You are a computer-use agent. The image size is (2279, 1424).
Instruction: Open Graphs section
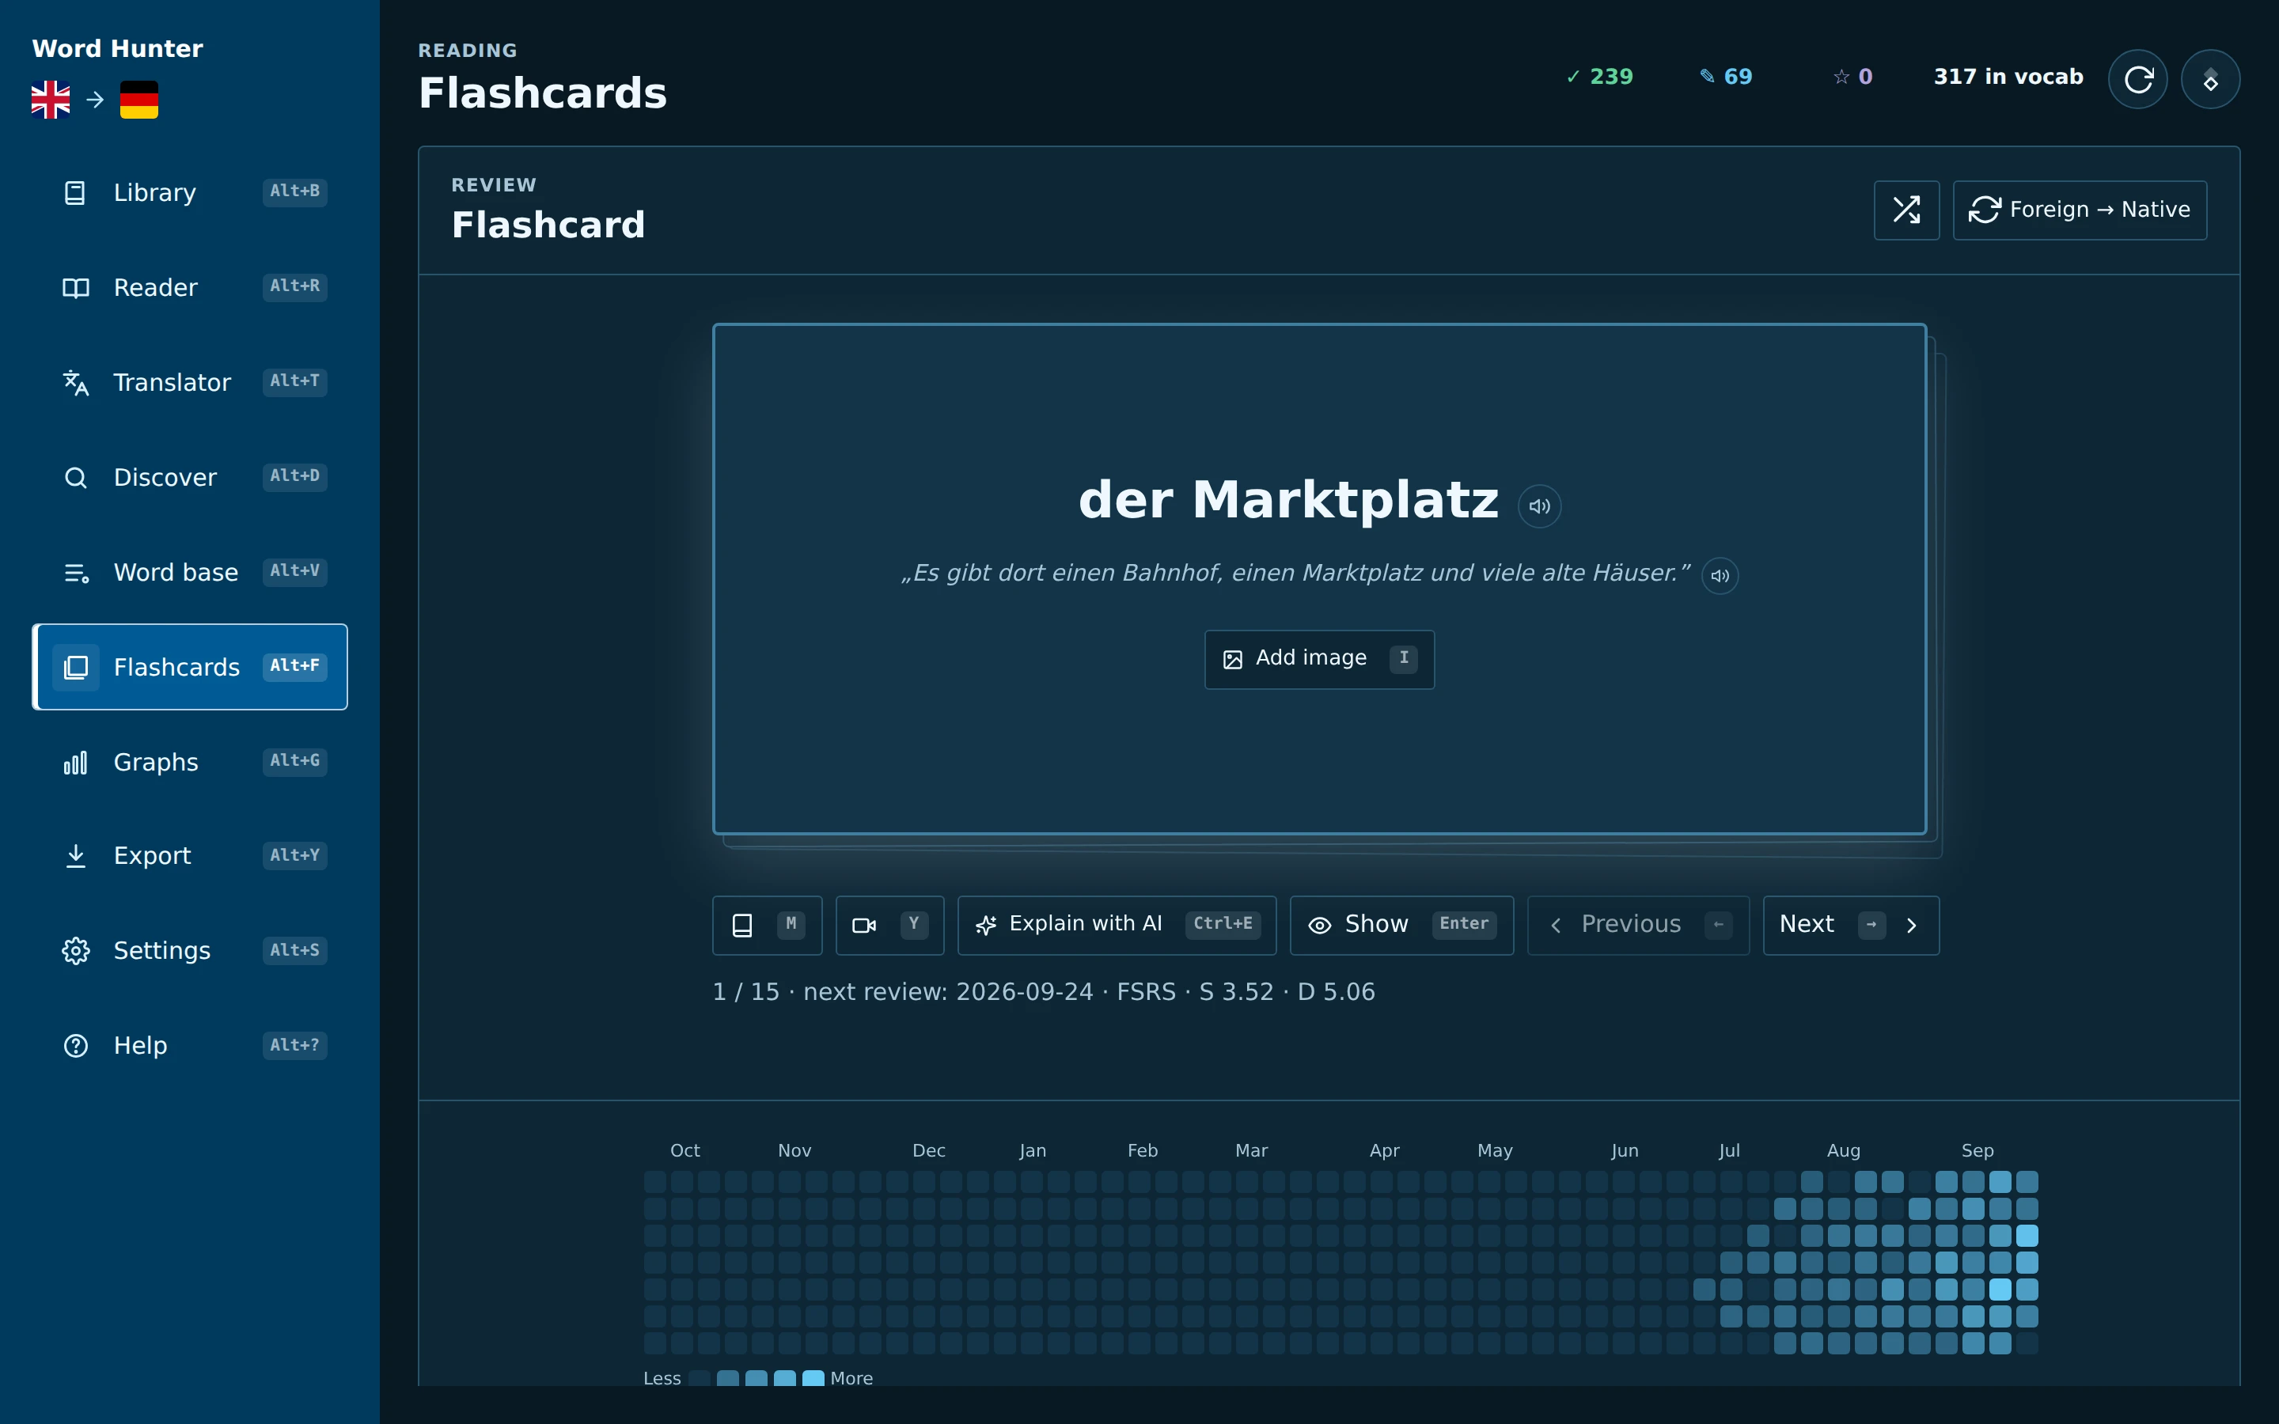[190, 762]
